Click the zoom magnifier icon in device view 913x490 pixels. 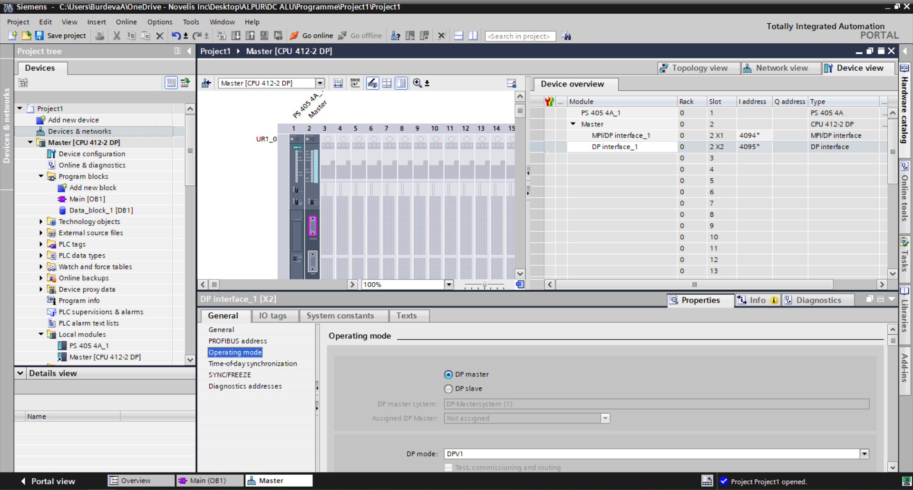pos(417,83)
